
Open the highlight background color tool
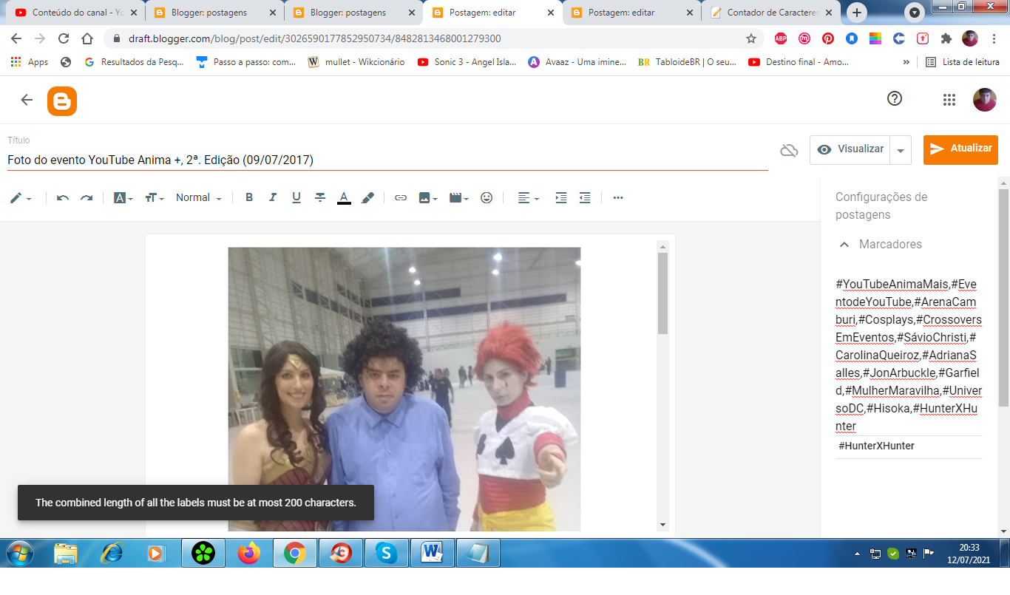[367, 197]
